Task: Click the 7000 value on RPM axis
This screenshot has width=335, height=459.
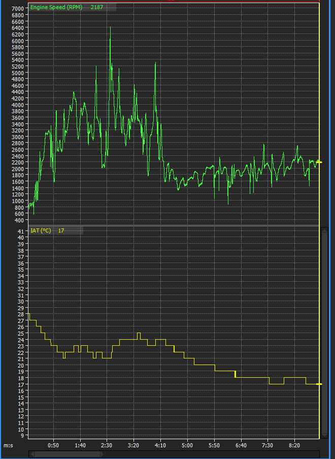Action: point(17,9)
